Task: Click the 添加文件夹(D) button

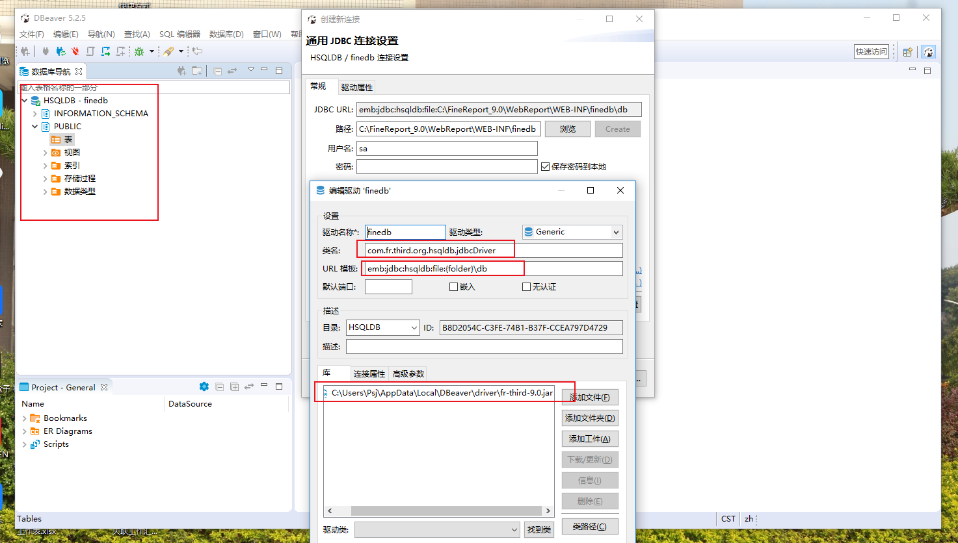Action: coord(590,418)
